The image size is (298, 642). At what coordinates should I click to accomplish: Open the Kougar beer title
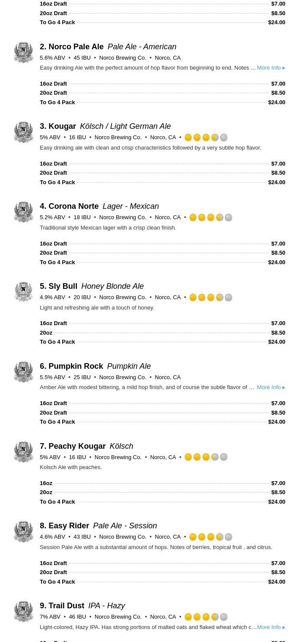pyautogui.click(x=62, y=126)
